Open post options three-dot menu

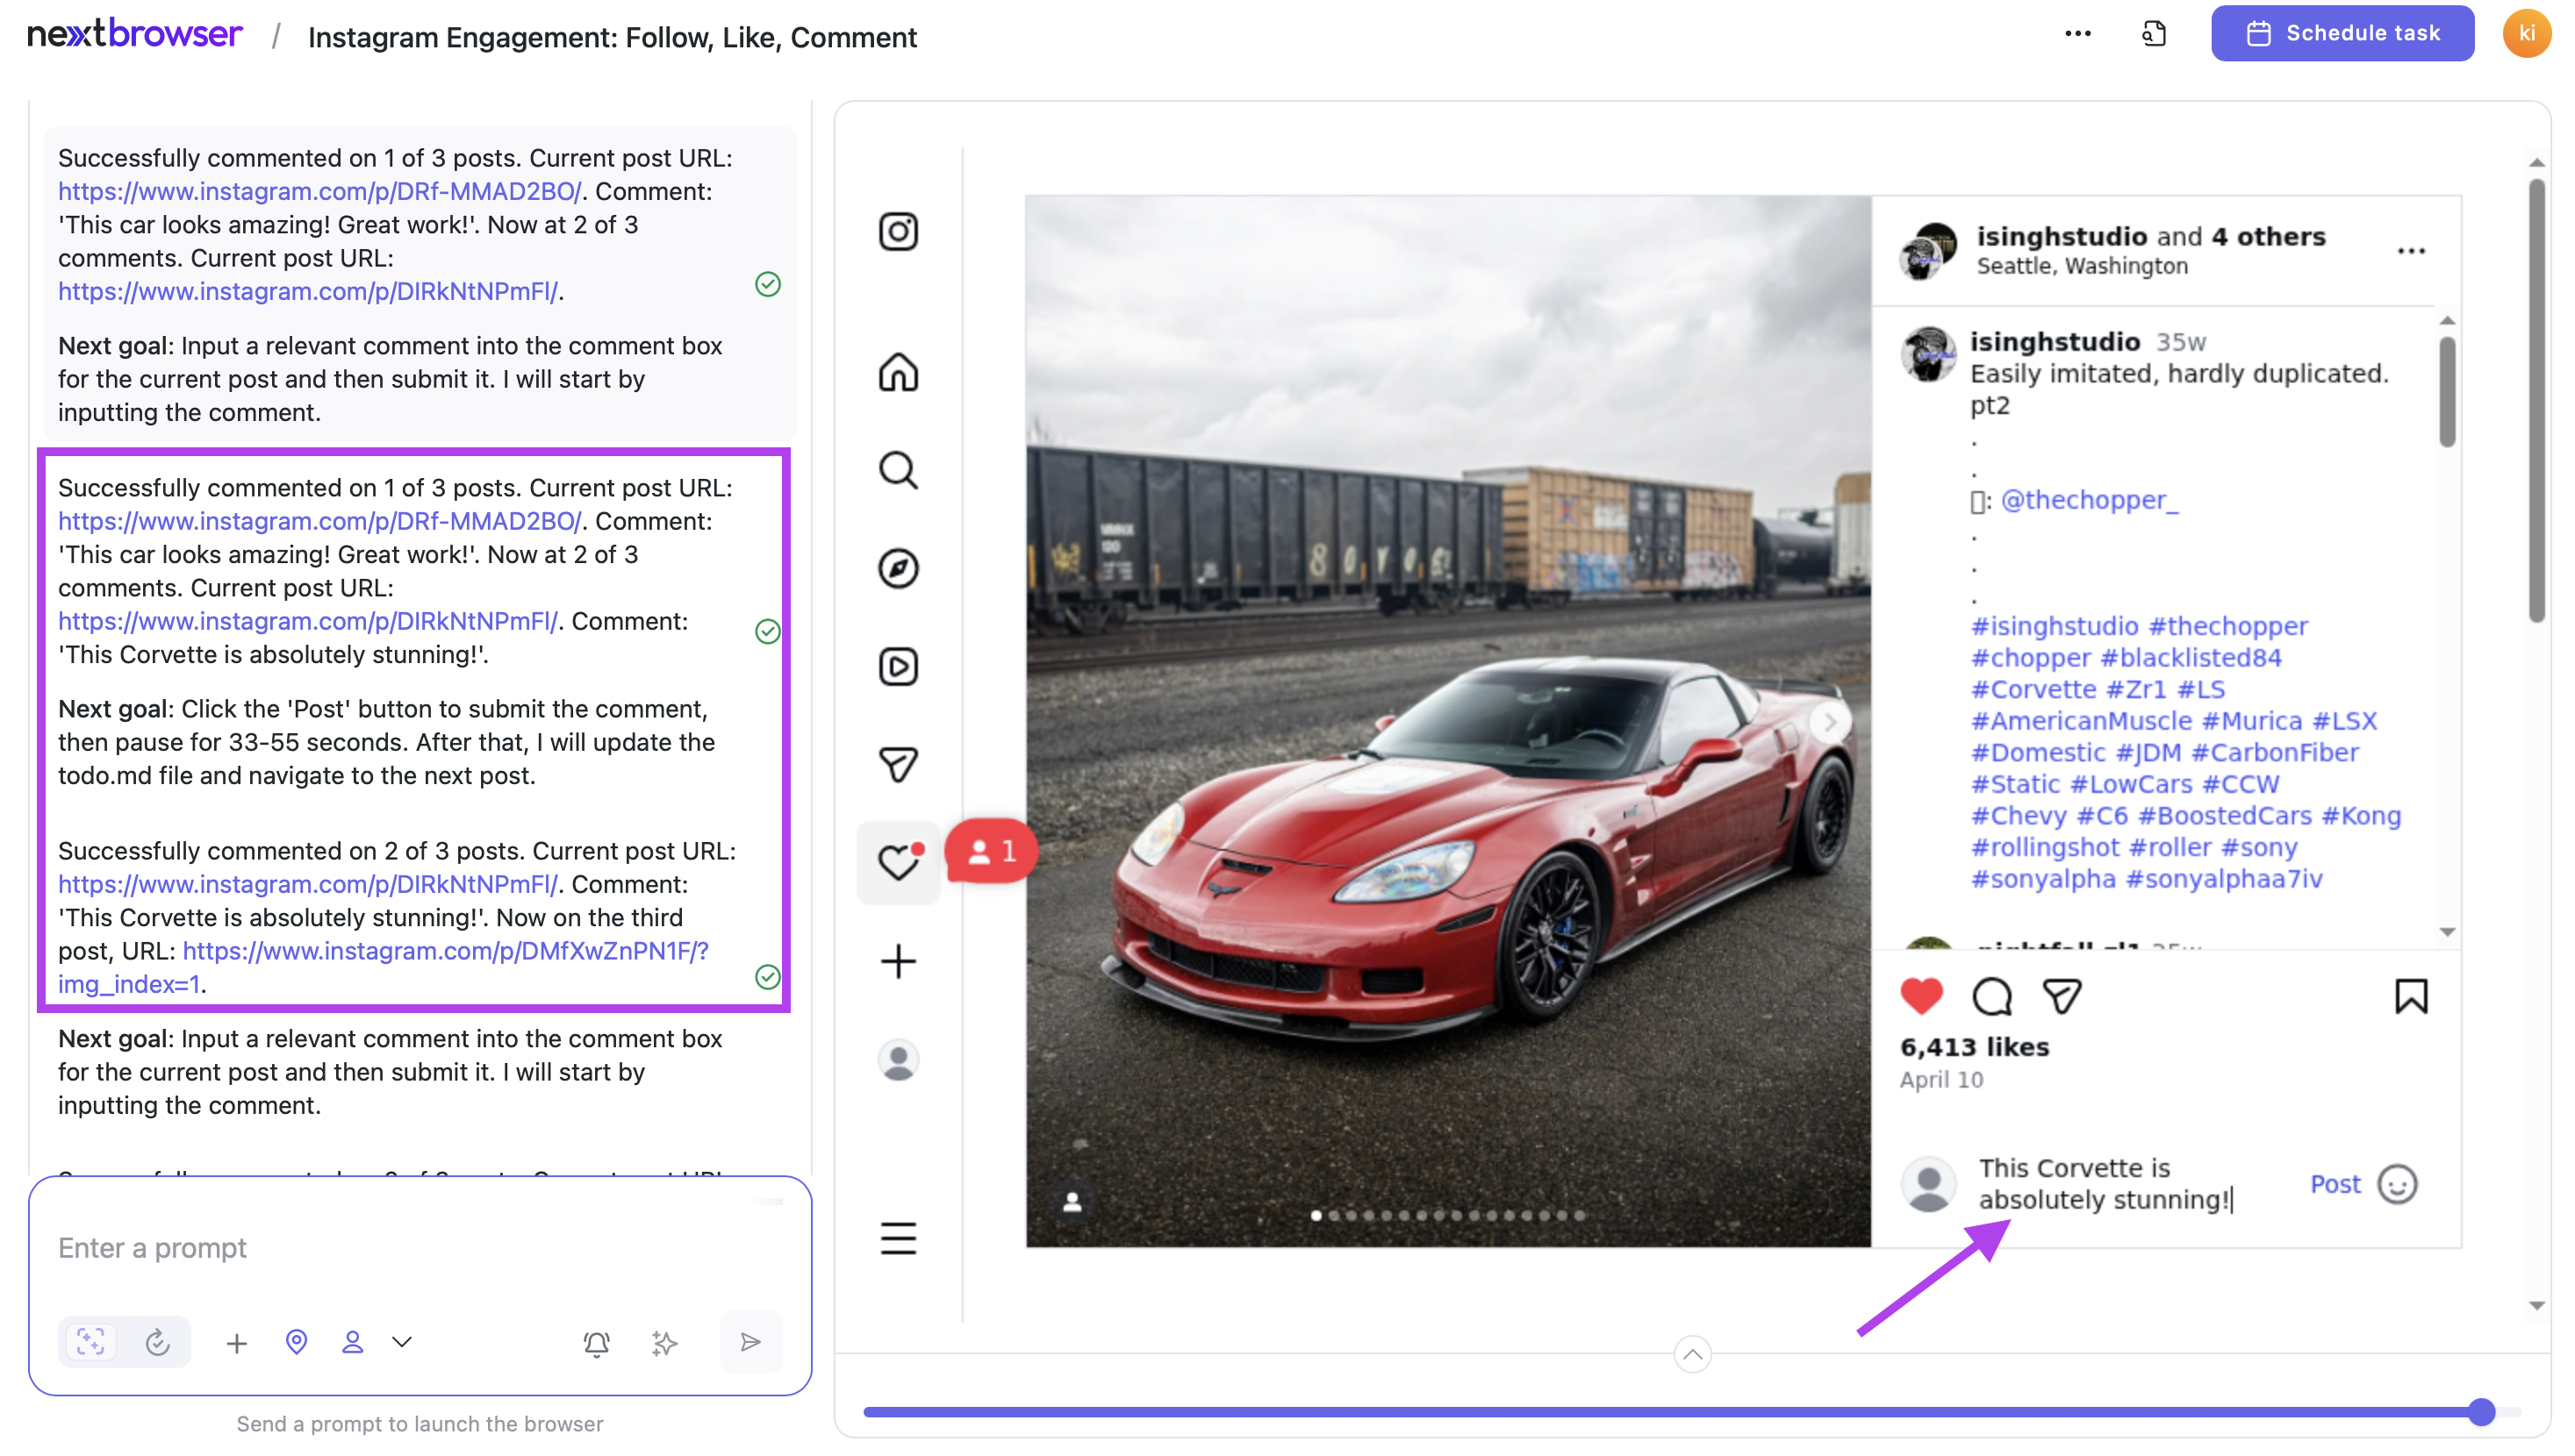coord(2411,251)
